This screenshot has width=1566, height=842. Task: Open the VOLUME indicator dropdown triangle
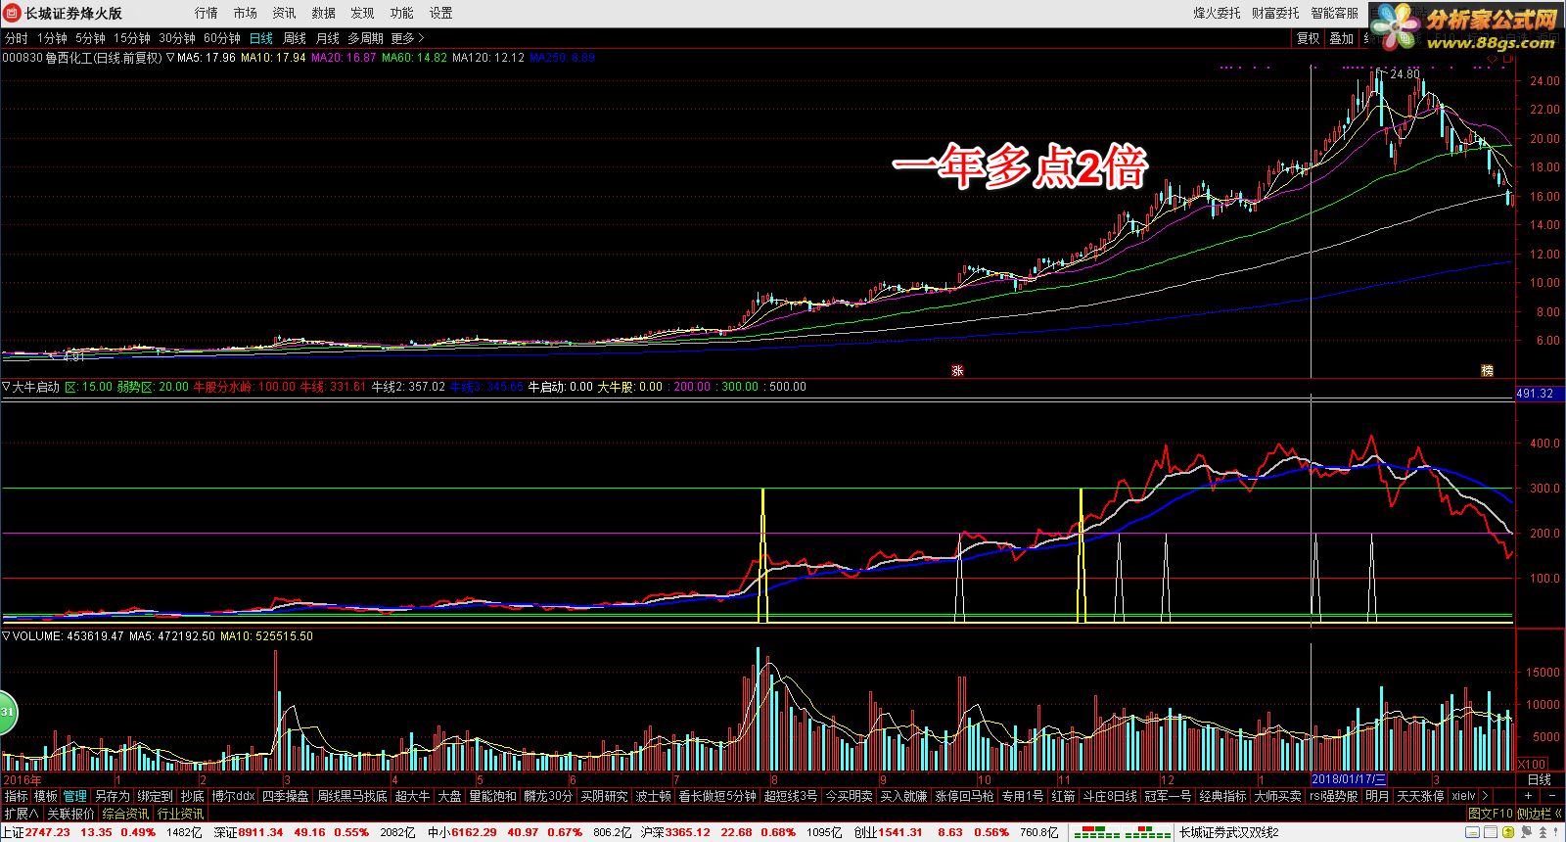[6, 636]
